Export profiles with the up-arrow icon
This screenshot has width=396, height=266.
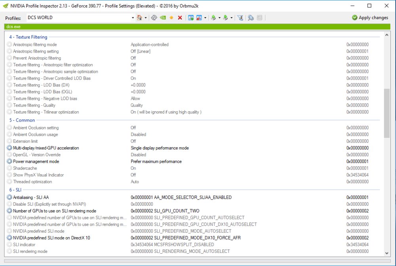pyautogui.click(x=213, y=18)
